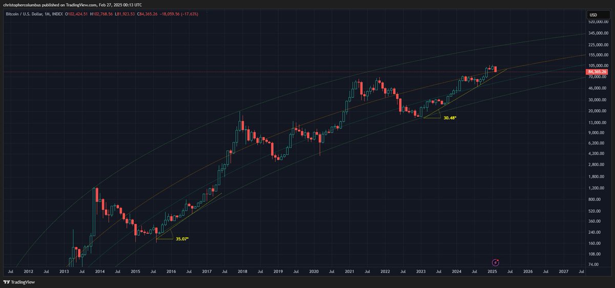Click the 2027 label on time axis
Screen dimensions: 615x288
563,271
